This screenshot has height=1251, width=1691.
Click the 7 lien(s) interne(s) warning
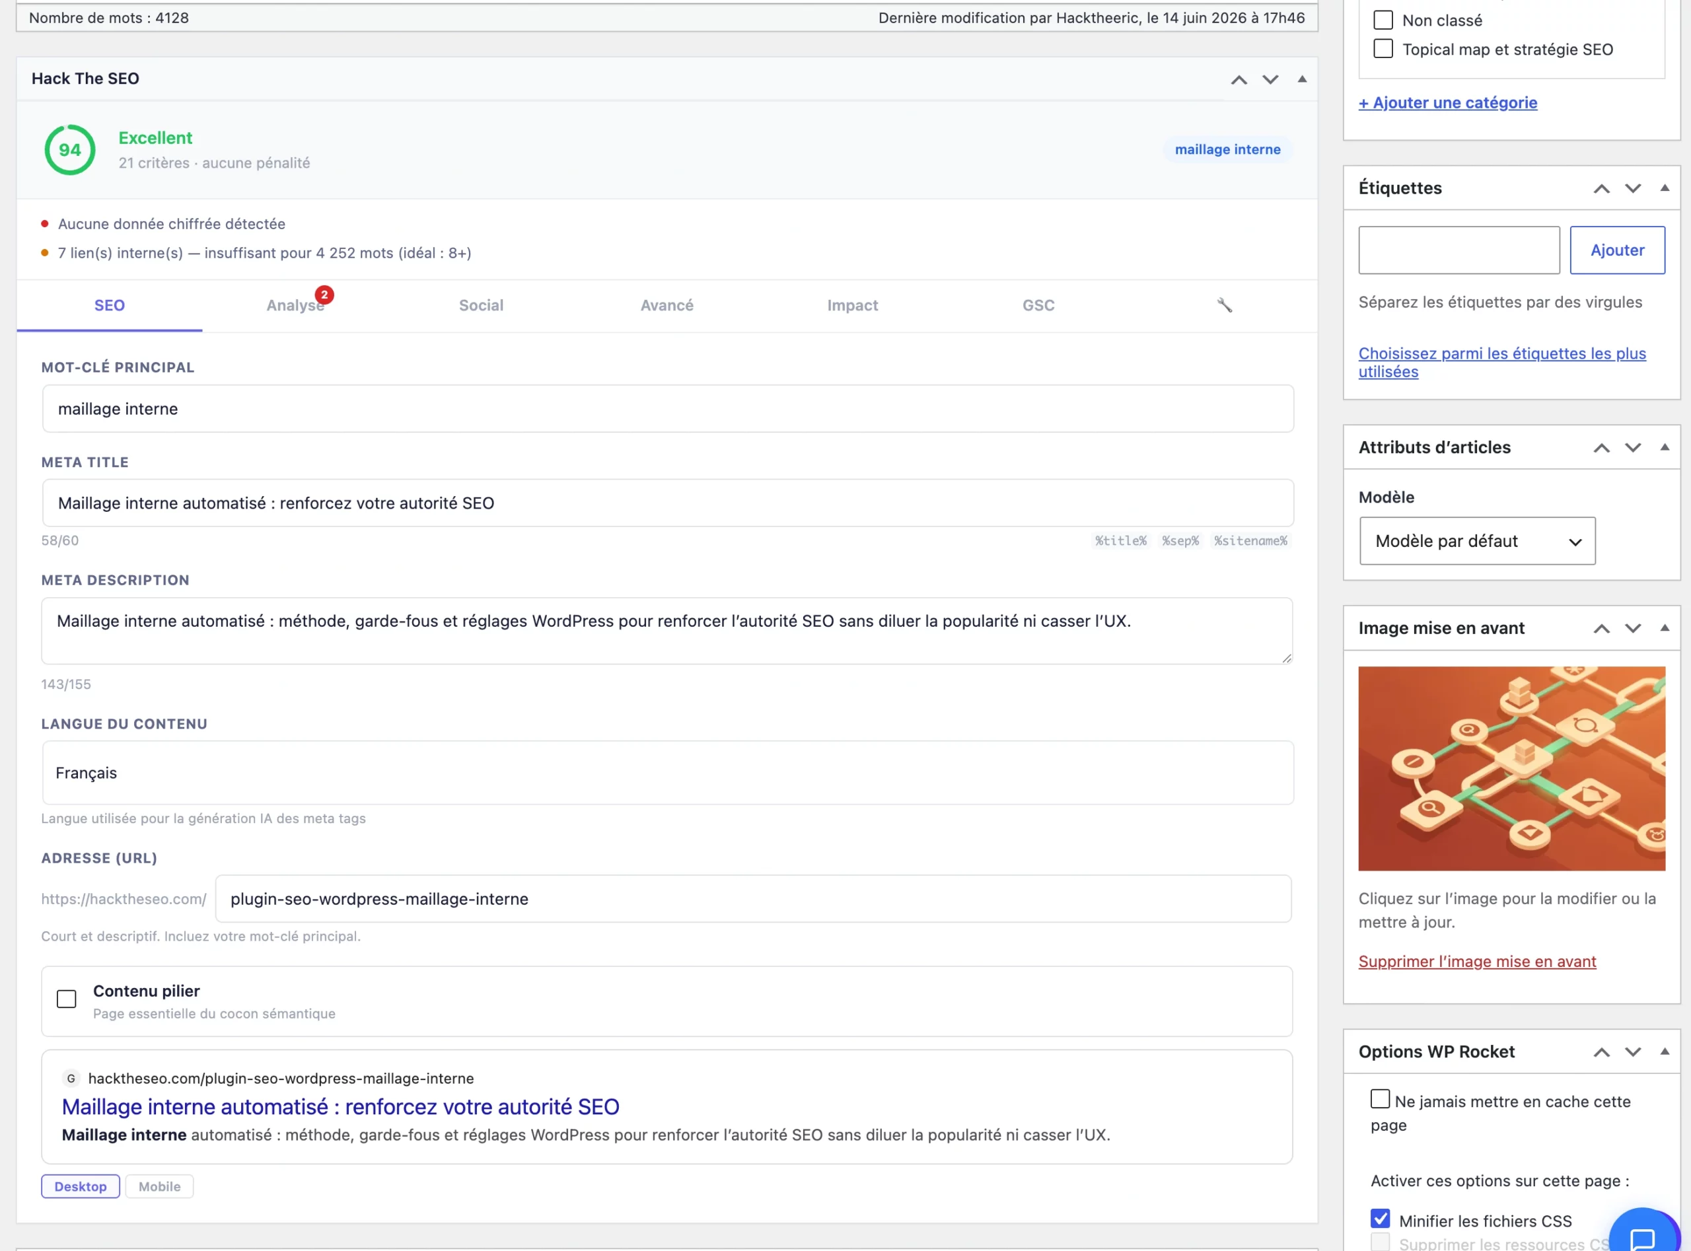coord(265,253)
